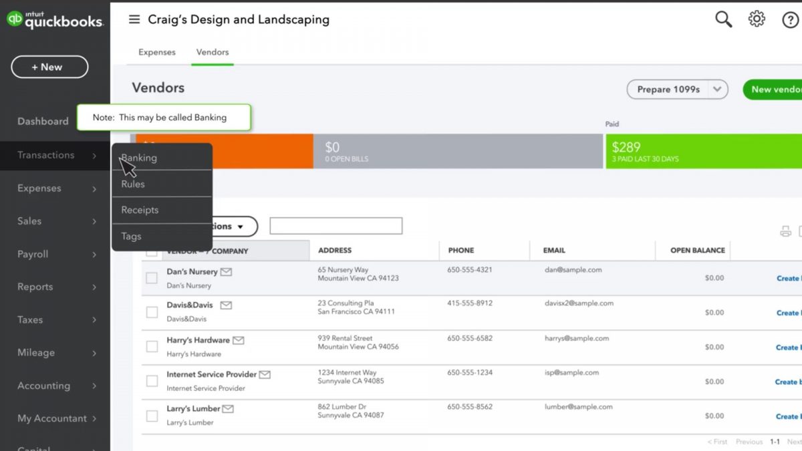Sort by the EMAIL column header
802x451 pixels.
[555, 251]
